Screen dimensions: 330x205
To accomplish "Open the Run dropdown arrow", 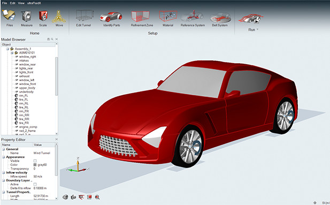I will pos(257,29).
